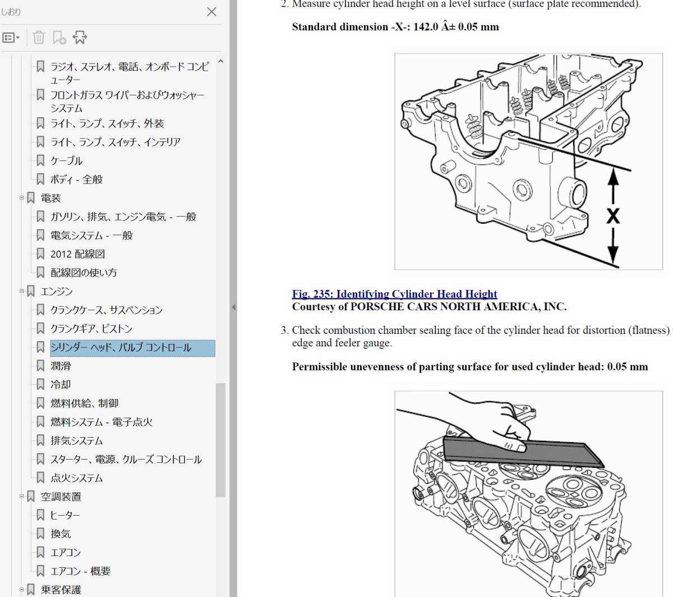Close the bookmarks (しおり) panel
Viewport: 673px width, 597px height.
211,12
